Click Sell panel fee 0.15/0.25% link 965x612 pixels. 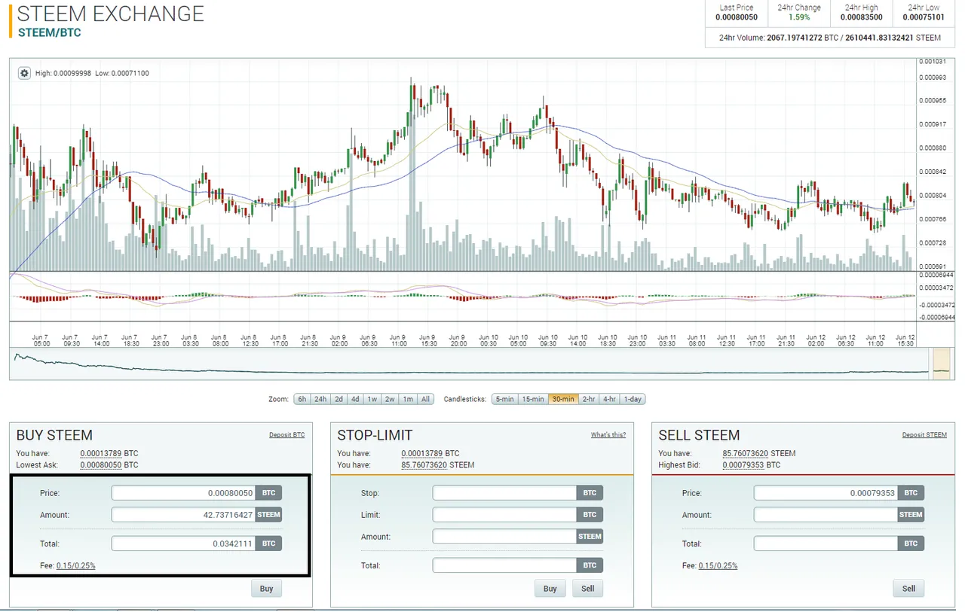click(718, 565)
